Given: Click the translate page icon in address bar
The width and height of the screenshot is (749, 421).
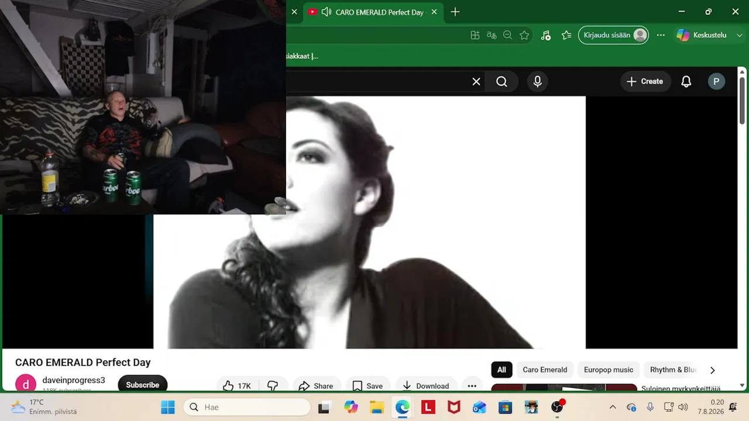Looking at the screenshot, I should tap(492, 35).
